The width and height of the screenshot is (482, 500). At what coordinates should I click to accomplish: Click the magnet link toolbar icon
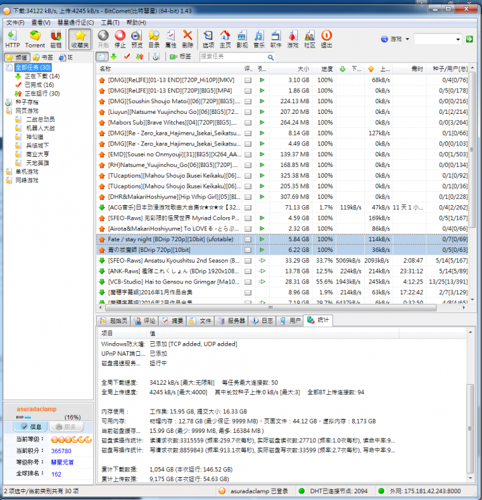(56, 39)
